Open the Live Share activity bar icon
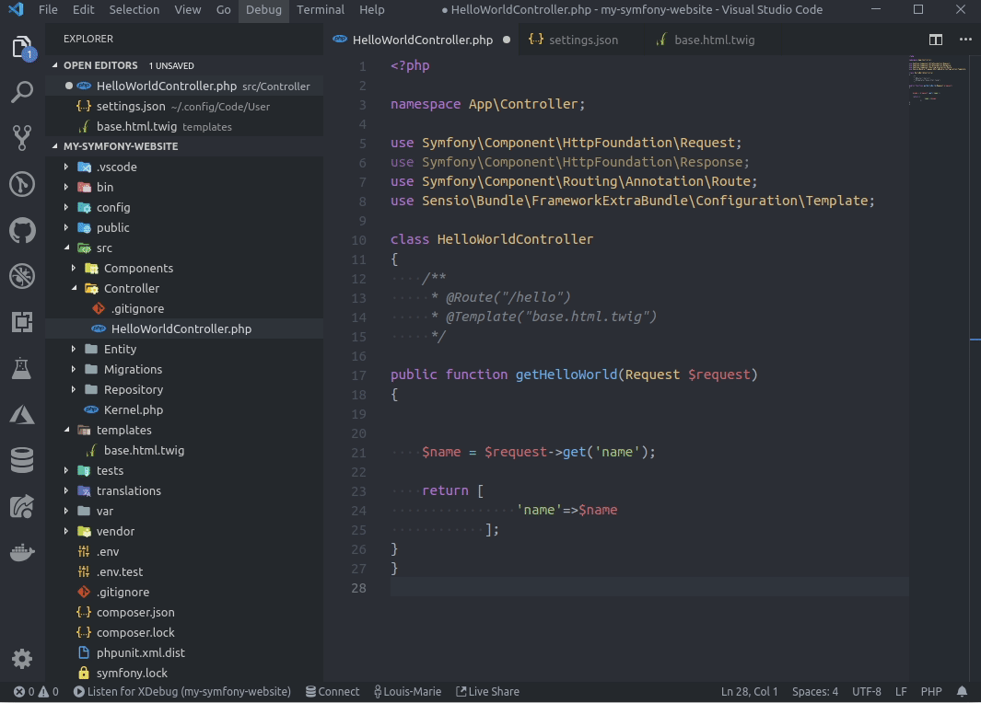The image size is (981, 703). pyautogui.click(x=22, y=507)
